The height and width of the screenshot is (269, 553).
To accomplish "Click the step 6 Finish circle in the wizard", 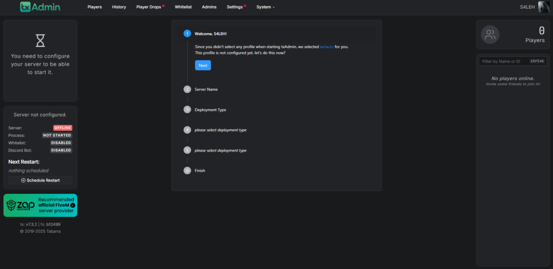I will click(187, 170).
